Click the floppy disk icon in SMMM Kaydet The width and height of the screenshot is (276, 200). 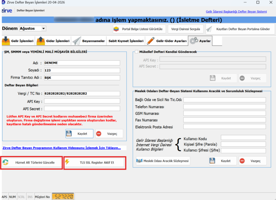click(x=69, y=134)
